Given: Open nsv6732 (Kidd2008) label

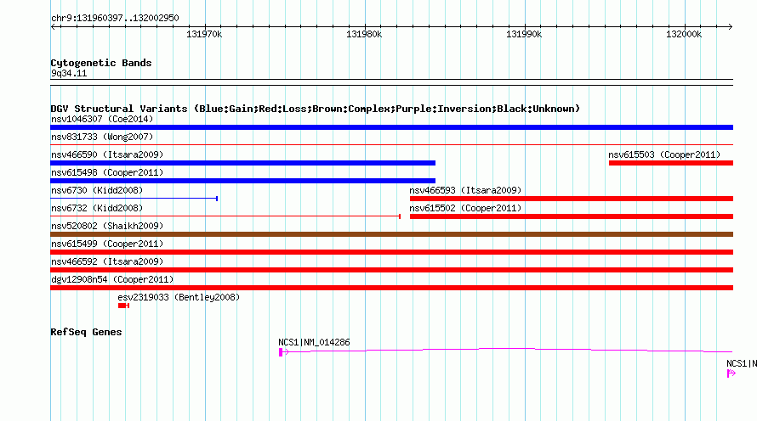Looking at the screenshot, I should pyautogui.click(x=97, y=208).
